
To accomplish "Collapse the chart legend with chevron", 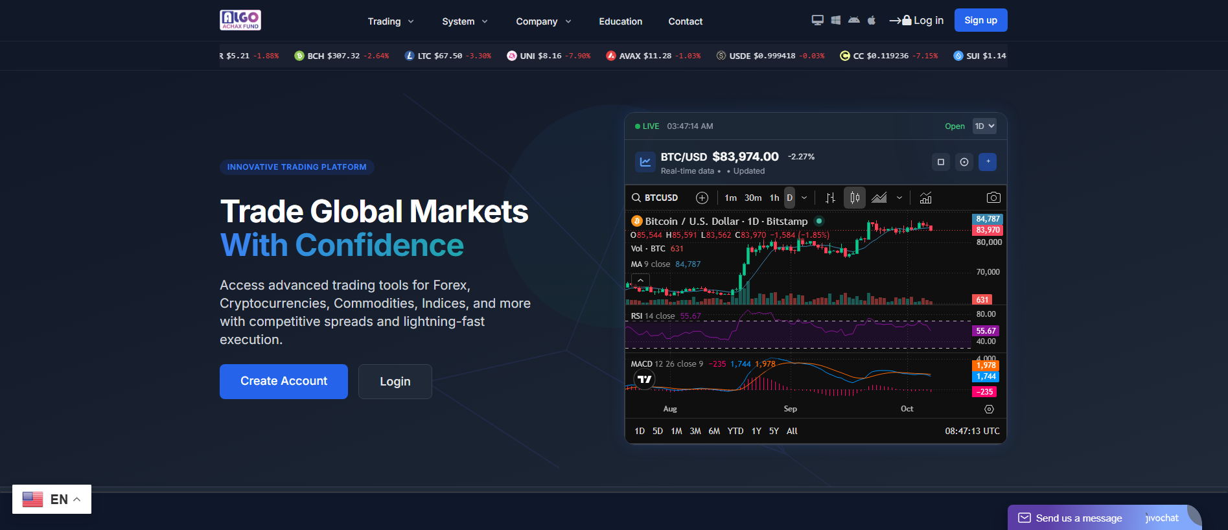I will (x=640, y=281).
